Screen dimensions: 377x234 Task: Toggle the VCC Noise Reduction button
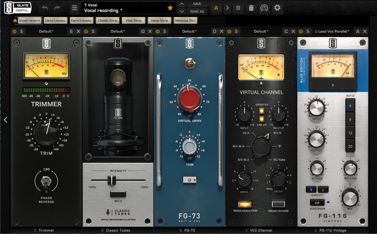(x=245, y=204)
